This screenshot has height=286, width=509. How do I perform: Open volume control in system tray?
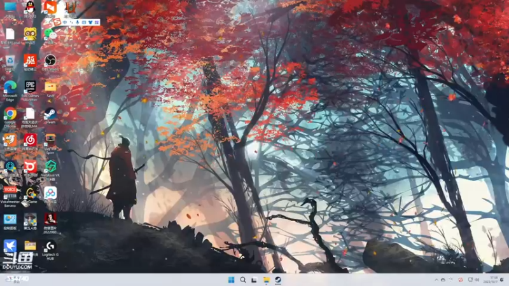[477, 280]
